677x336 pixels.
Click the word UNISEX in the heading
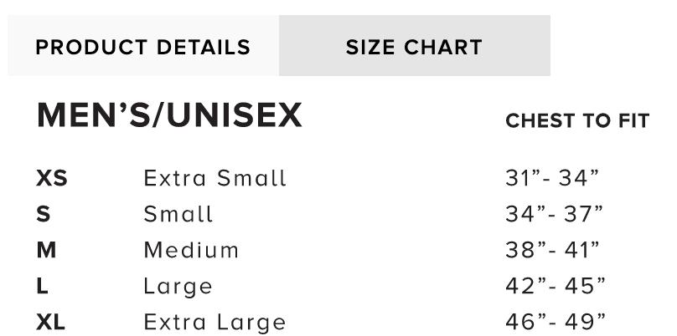(x=234, y=116)
